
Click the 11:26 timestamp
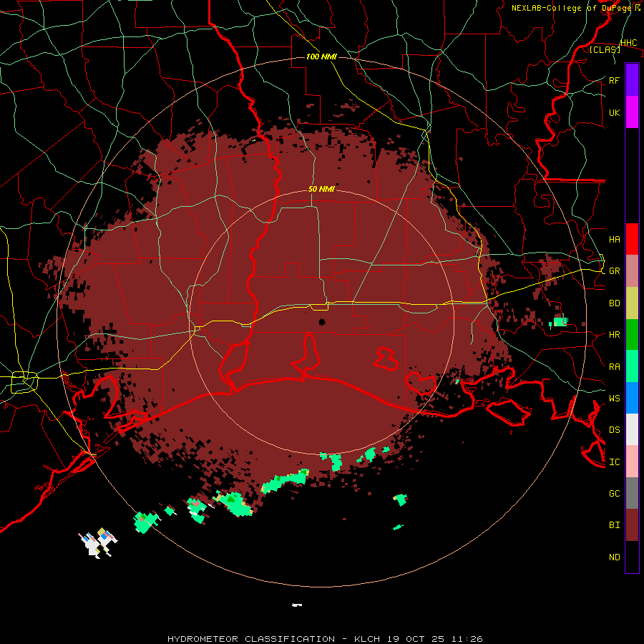click(x=467, y=639)
